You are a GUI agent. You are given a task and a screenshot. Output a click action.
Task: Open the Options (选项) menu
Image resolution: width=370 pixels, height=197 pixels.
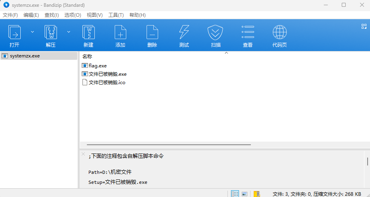point(72,15)
